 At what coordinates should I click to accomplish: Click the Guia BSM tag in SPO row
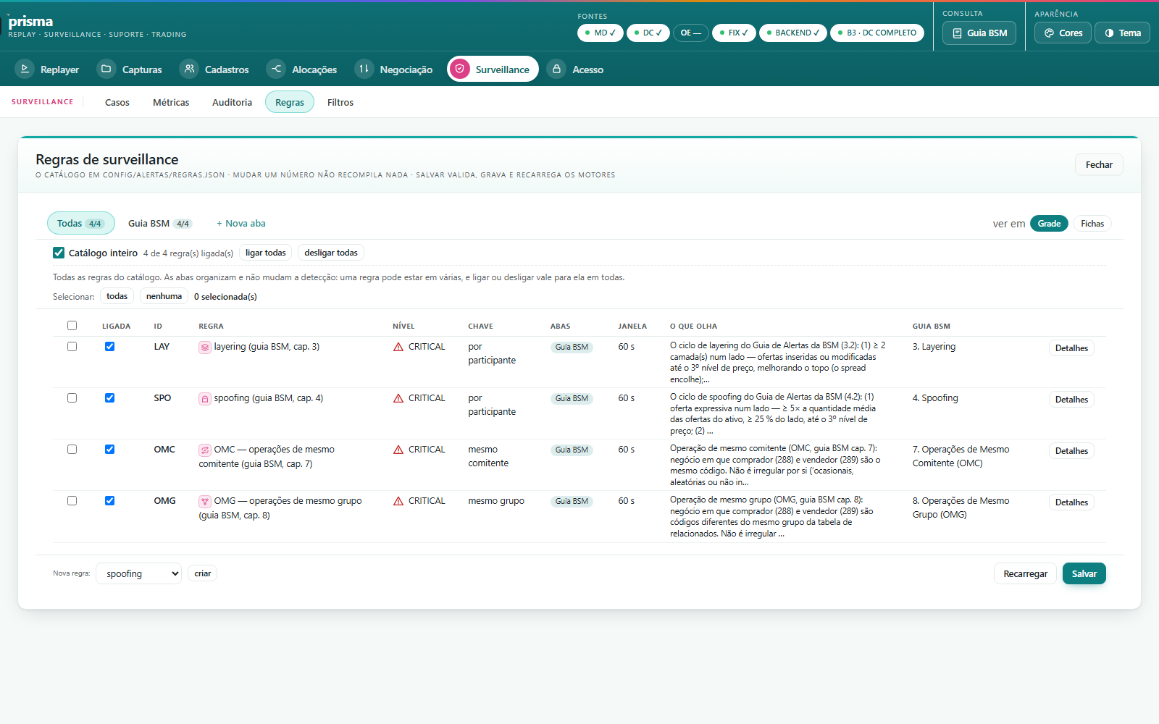572,399
